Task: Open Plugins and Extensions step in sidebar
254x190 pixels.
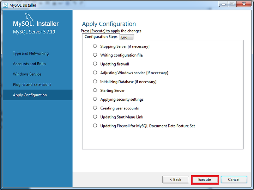Action: coord(32,84)
